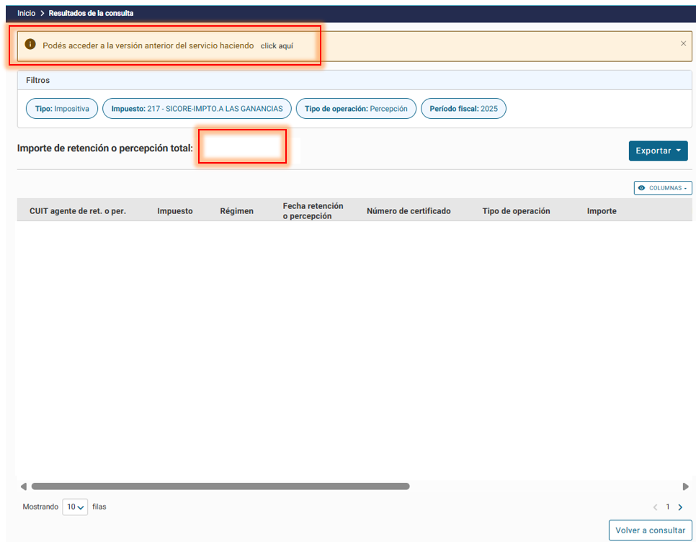Sort by Impuesto column header
Image resolution: width=696 pixels, height=552 pixels.
click(x=175, y=211)
